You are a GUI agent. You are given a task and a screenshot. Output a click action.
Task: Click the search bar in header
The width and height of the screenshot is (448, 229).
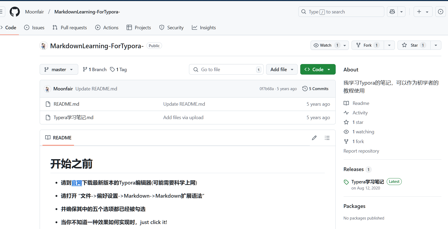(x=341, y=12)
